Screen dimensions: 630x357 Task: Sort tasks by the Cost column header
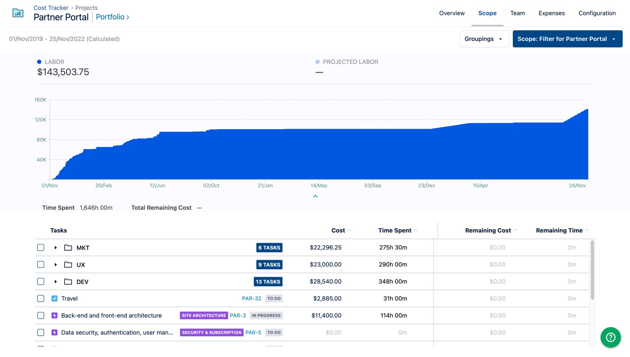click(x=338, y=230)
